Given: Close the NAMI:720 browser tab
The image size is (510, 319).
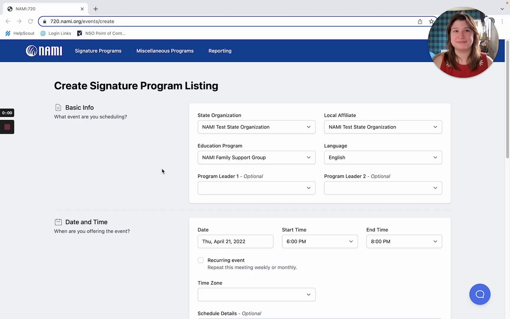Looking at the screenshot, I should click(82, 9).
